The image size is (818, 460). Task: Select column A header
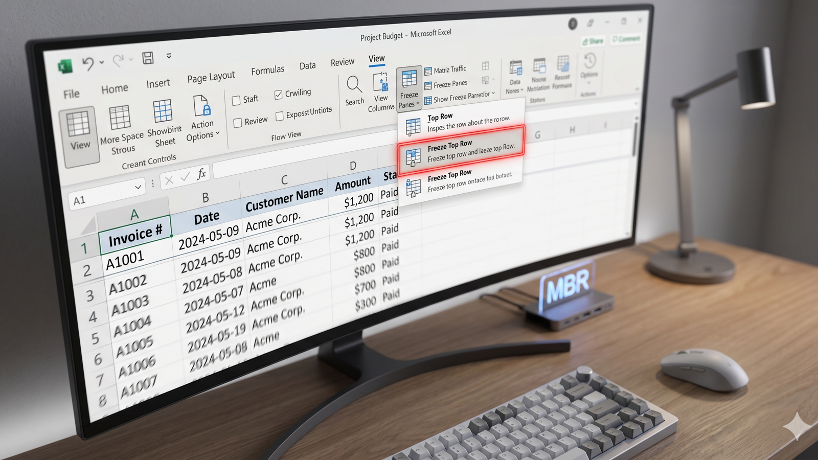(x=134, y=215)
